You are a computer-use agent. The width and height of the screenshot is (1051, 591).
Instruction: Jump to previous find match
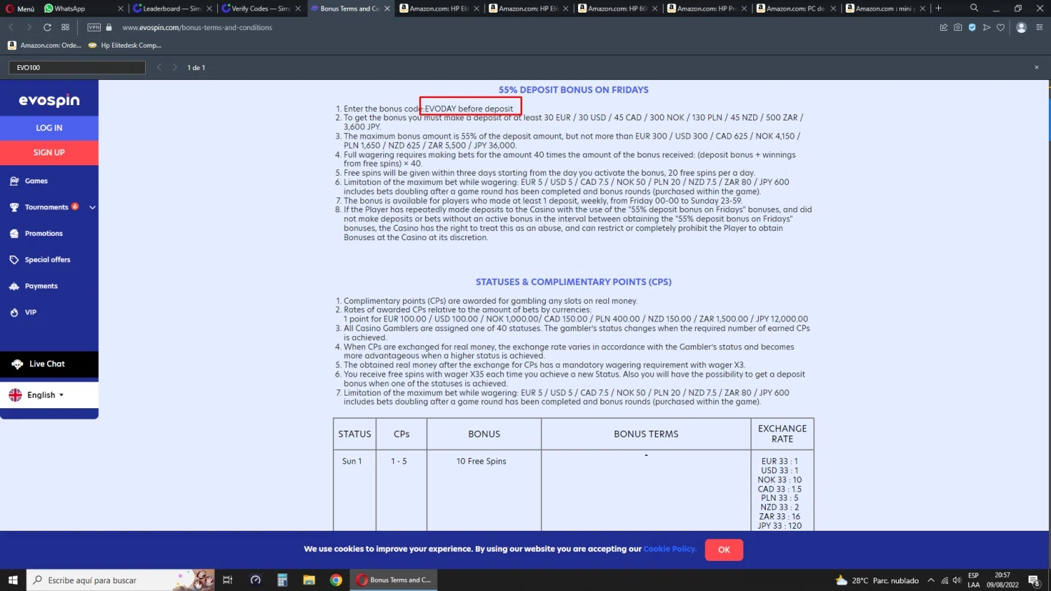[x=159, y=67]
